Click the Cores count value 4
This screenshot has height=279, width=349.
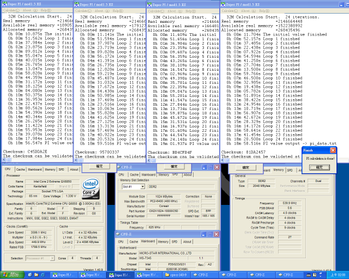(72, 258)
